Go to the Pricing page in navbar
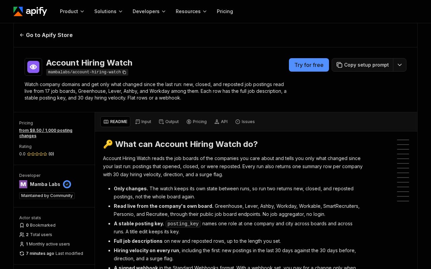 [225, 11]
